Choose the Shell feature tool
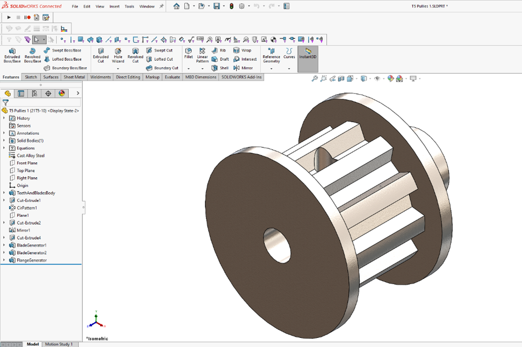522x347 pixels. tap(220, 68)
